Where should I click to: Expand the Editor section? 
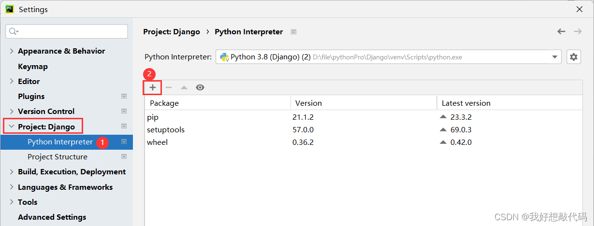click(x=12, y=81)
